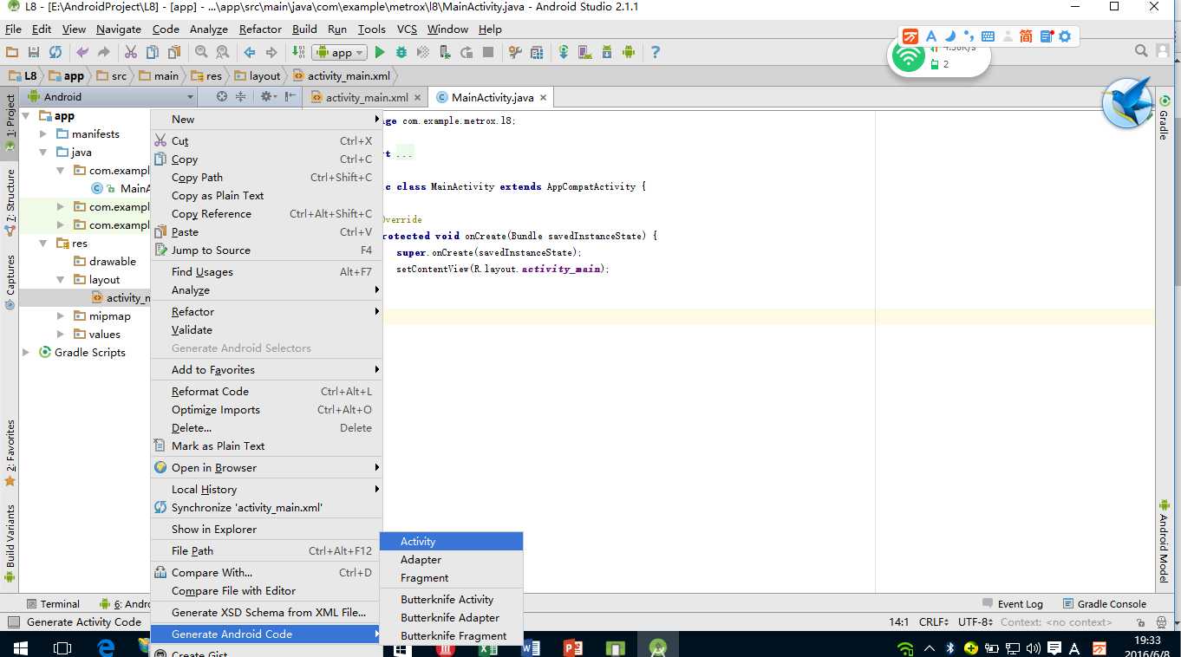Expand the manifests folder arrow
The width and height of the screenshot is (1181, 657).
tap(43, 134)
